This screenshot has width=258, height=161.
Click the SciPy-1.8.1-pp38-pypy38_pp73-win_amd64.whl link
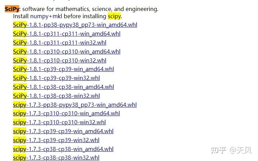point(75,25)
